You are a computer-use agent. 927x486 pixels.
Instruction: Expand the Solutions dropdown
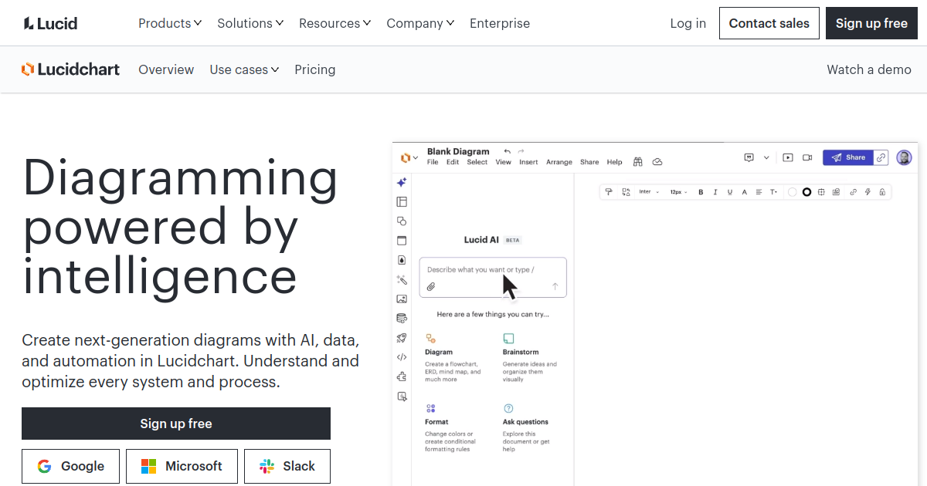click(250, 23)
